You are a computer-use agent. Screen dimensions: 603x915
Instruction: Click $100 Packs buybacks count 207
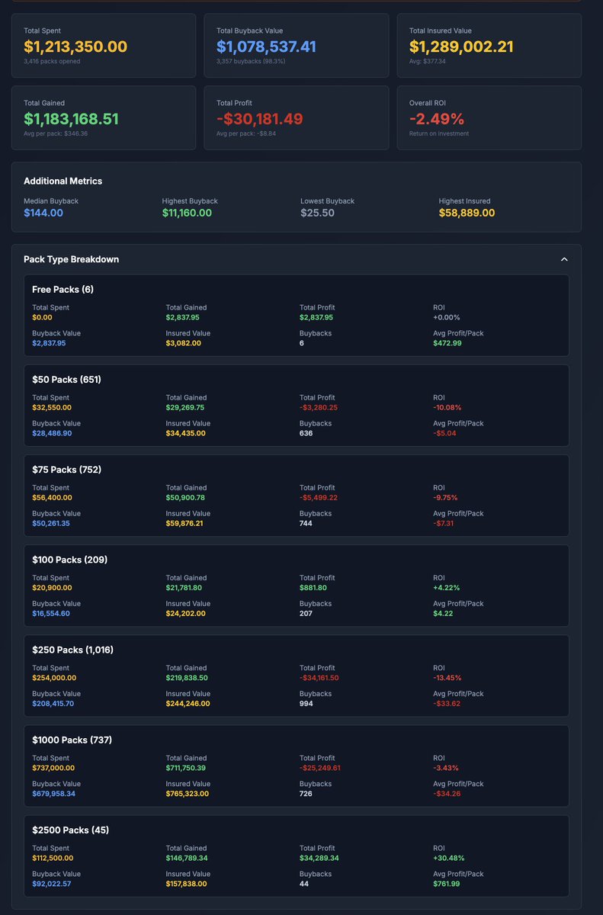306,613
